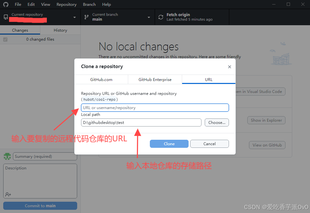Open the Repository menu
The height and width of the screenshot is (213, 310).
pos(67,4)
